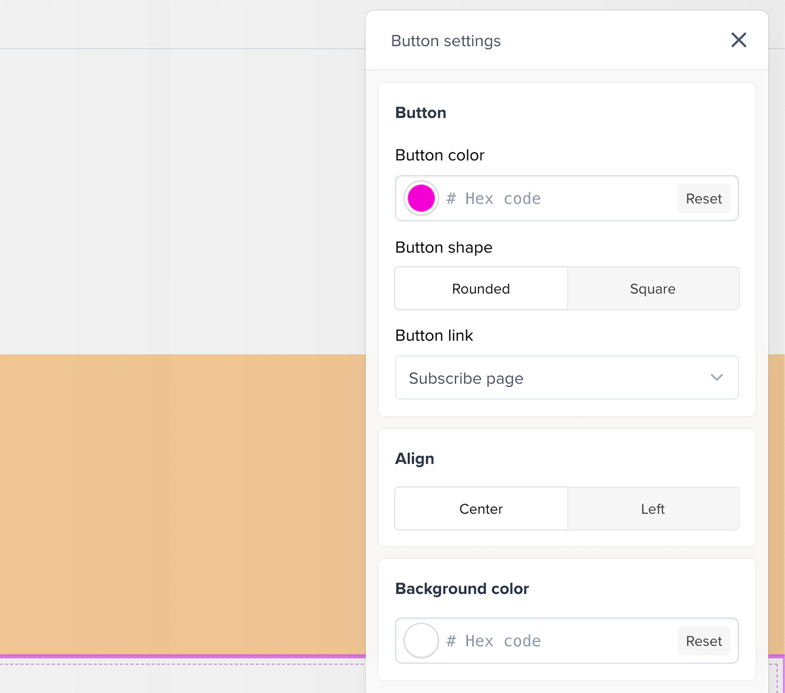Reset the button color

tap(704, 198)
